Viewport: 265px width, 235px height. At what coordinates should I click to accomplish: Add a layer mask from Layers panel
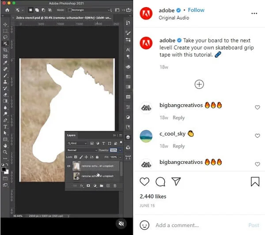click(x=88, y=186)
